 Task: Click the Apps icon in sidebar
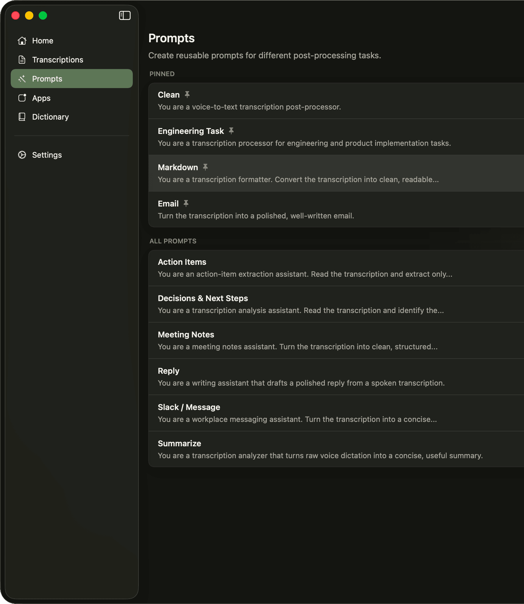(22, 98)
